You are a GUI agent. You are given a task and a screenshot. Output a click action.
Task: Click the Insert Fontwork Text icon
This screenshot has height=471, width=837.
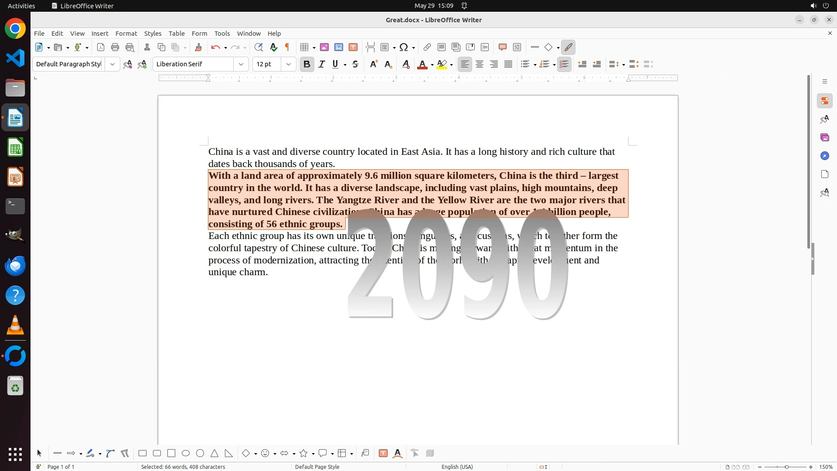[x=398, y=453]
